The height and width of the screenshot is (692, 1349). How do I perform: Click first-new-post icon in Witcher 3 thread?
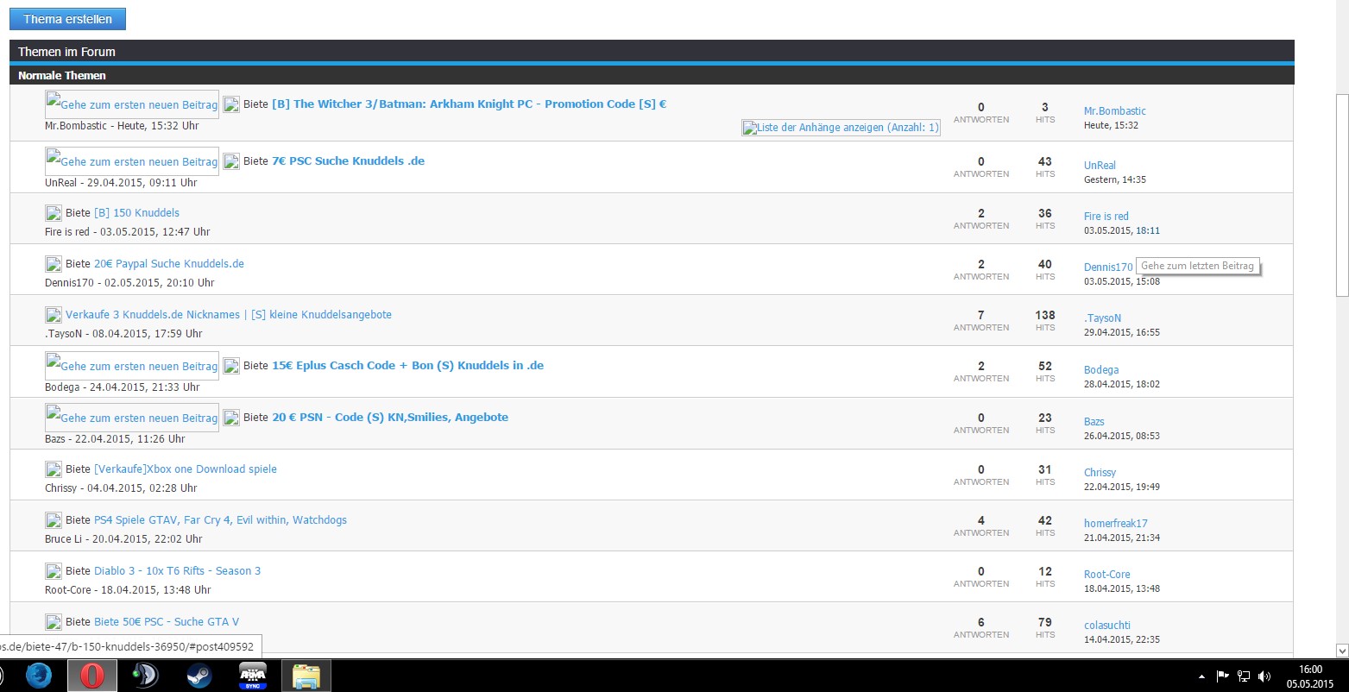(x=132, y=104)
